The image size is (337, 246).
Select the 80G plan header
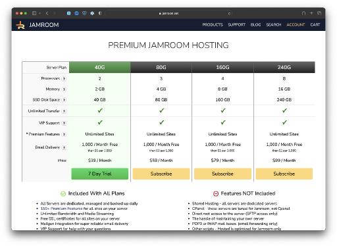click(x=161, y=67)
